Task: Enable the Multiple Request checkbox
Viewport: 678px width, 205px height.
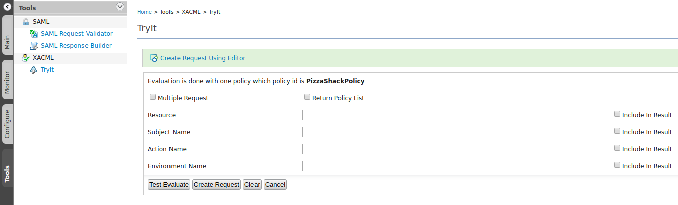Action: coord(153,97)
